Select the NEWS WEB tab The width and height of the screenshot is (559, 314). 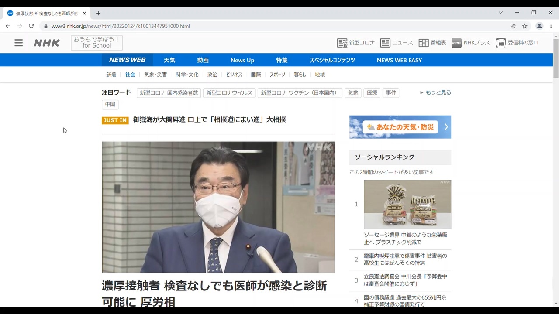coord(128,60)
